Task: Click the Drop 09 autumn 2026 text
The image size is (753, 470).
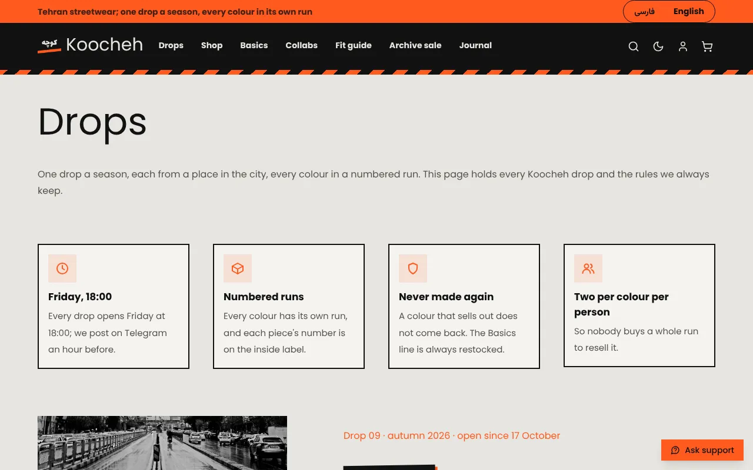Action: coord(452,435)
